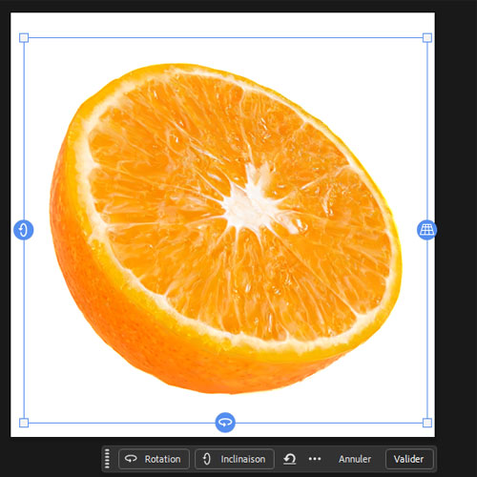
Task: Click the white pith center of orange
Action: point(251,203)
